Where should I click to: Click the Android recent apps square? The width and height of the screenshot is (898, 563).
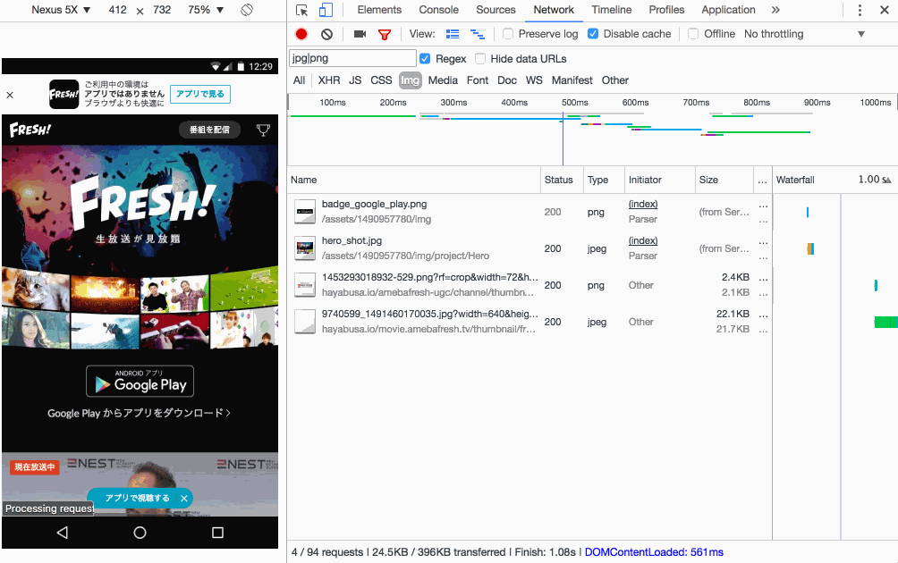[217, 533]
